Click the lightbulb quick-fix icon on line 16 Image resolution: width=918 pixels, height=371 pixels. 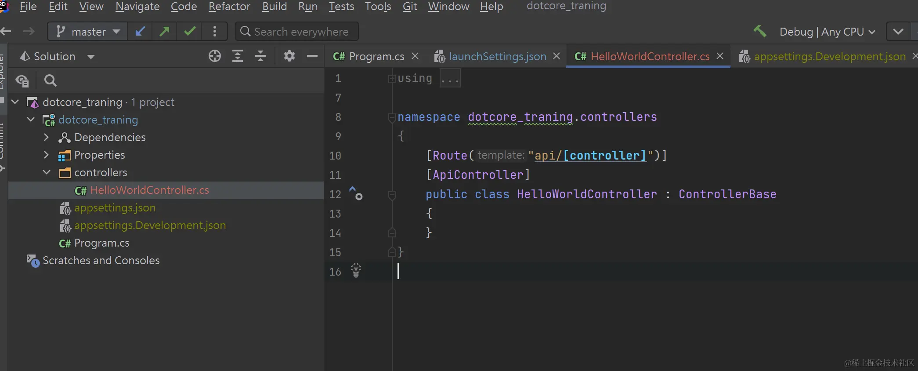pyautogui.click(x=356, y=270)
